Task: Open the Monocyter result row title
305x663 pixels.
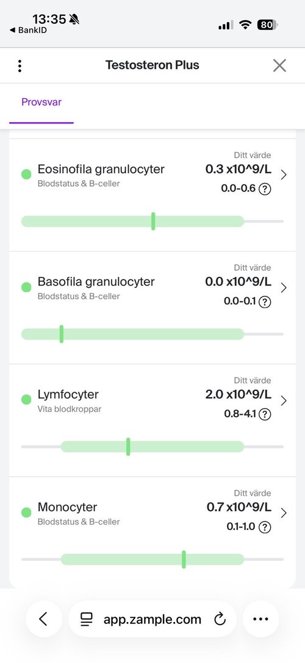Action: pos(67,507)
